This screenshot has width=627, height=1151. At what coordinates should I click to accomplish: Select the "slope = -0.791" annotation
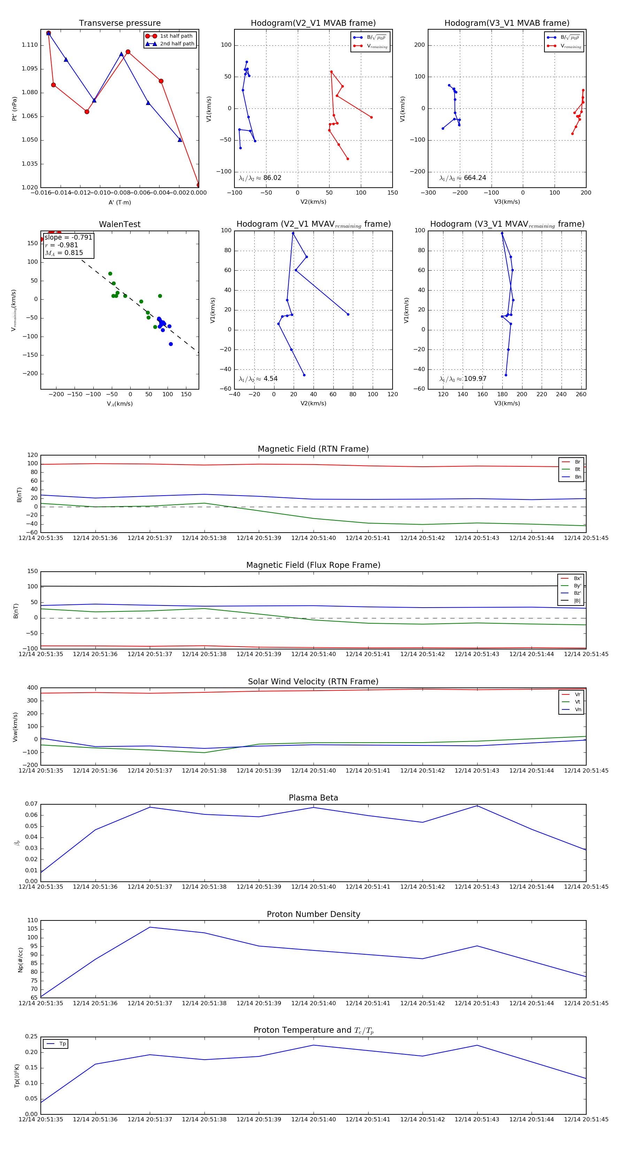tap(68, 237)
